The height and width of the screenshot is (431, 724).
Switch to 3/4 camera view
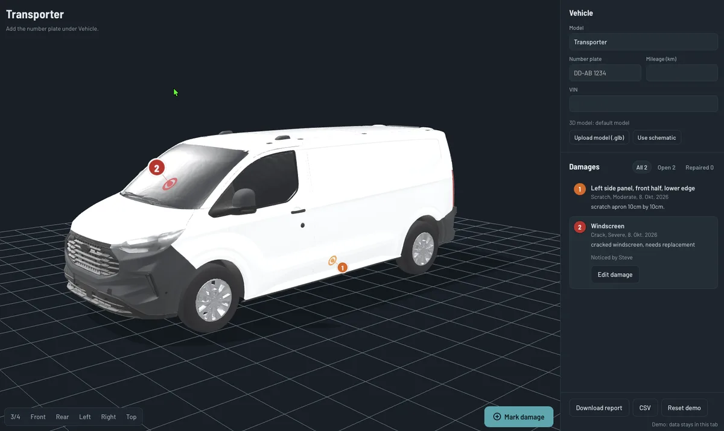(x=16, y=417)
